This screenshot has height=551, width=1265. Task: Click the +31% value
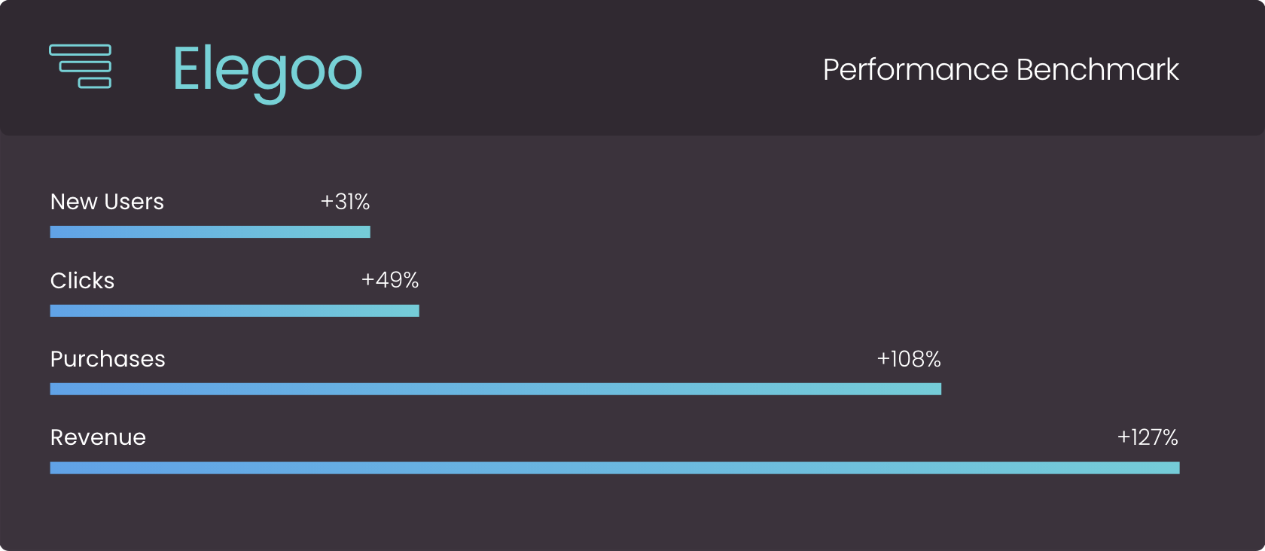click(x=345, y=202)
